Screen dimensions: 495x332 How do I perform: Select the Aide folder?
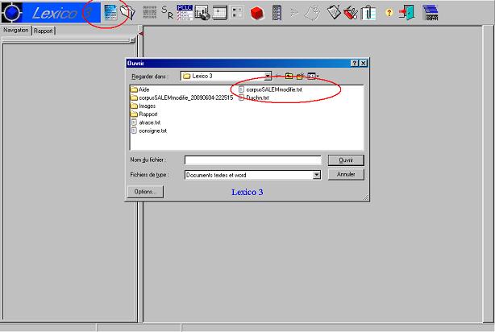pos(139,89)
